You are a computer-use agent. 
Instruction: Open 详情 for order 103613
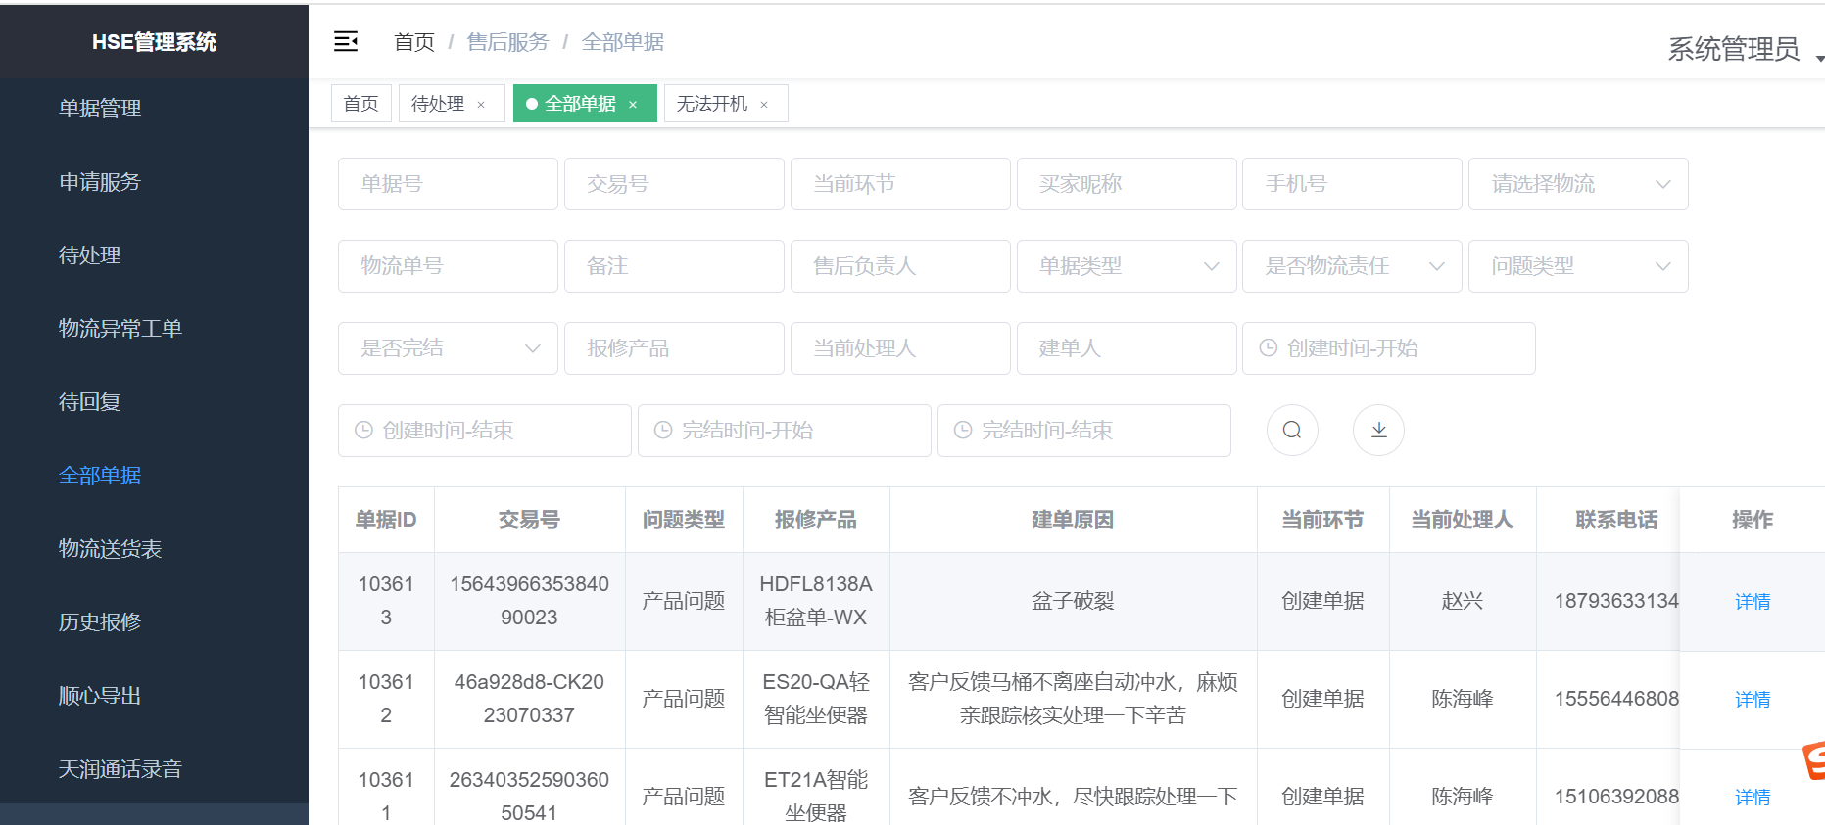coord(1753,601)
